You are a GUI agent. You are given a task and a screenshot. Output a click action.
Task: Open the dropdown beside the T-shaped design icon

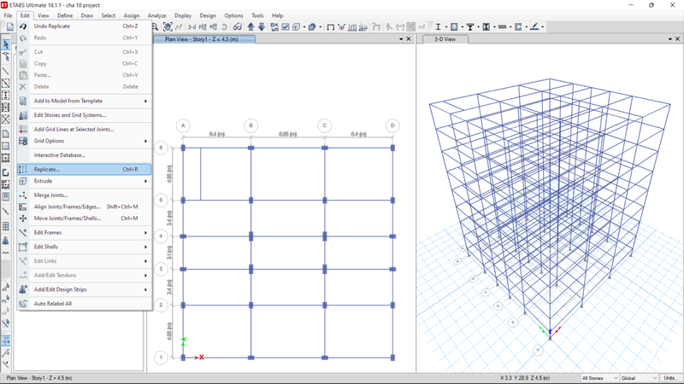(x=478, y=27)
